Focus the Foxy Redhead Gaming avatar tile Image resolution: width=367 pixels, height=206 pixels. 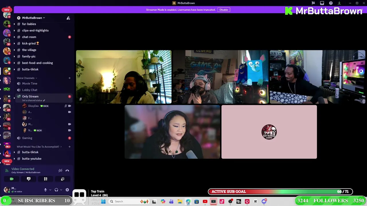[x=269, y=132]
